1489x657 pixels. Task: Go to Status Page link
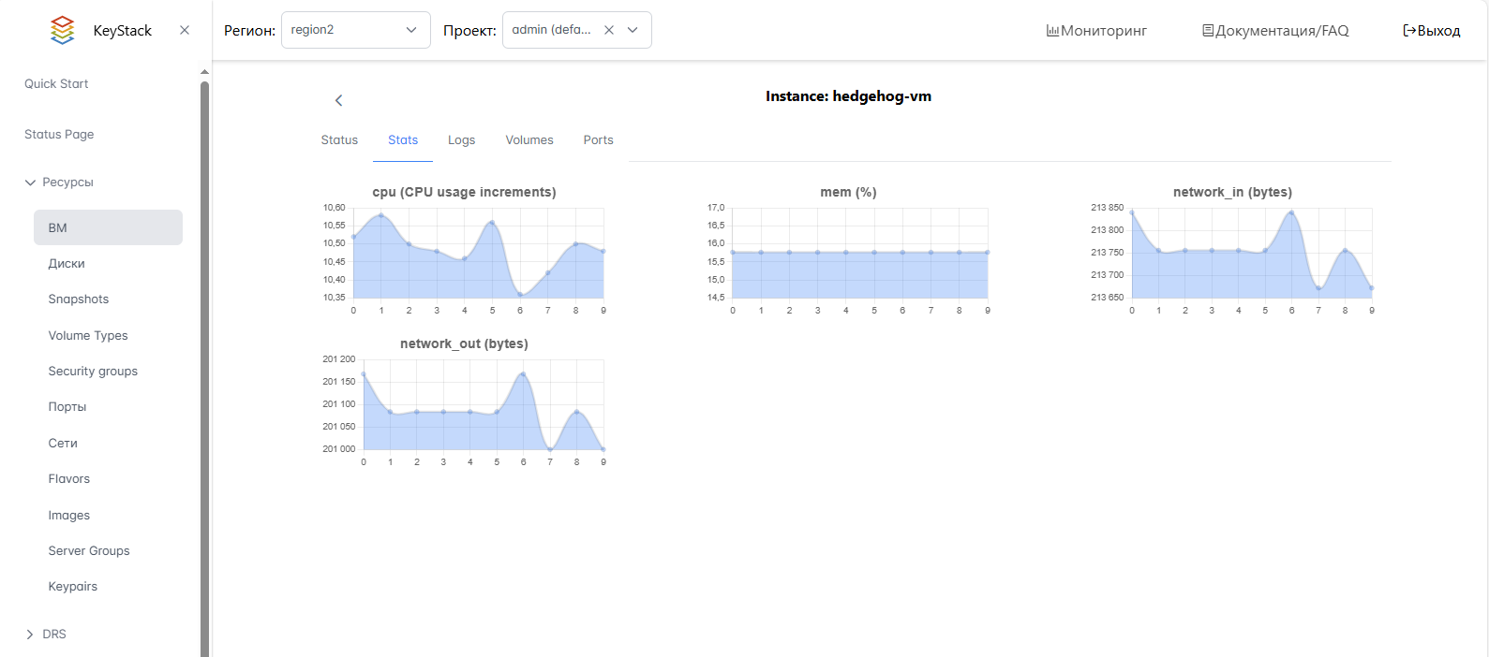tap(59, 134)
